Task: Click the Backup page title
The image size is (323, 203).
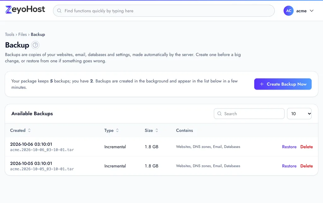Action: [17, 45]
